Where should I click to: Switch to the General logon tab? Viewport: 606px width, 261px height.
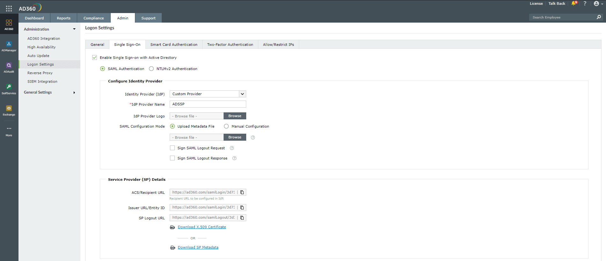97,45
